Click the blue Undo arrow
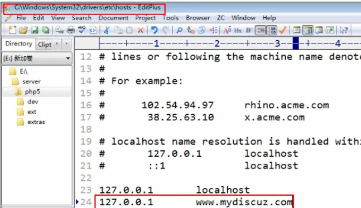The height and width of the screenshot is (208, 361). (x=154, y=30)
